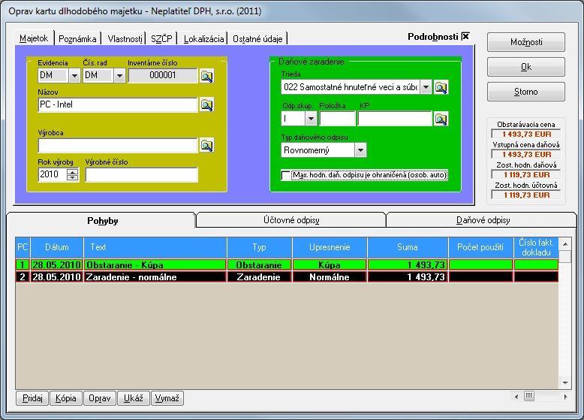
Task: Click the Rok výroby value field
Action: [52, 174]
